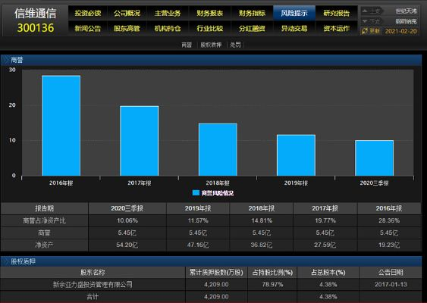Open the 投资必读 tab
This screenshot has height=303, width=427.
pyautogui.click(x=88, y=13)
